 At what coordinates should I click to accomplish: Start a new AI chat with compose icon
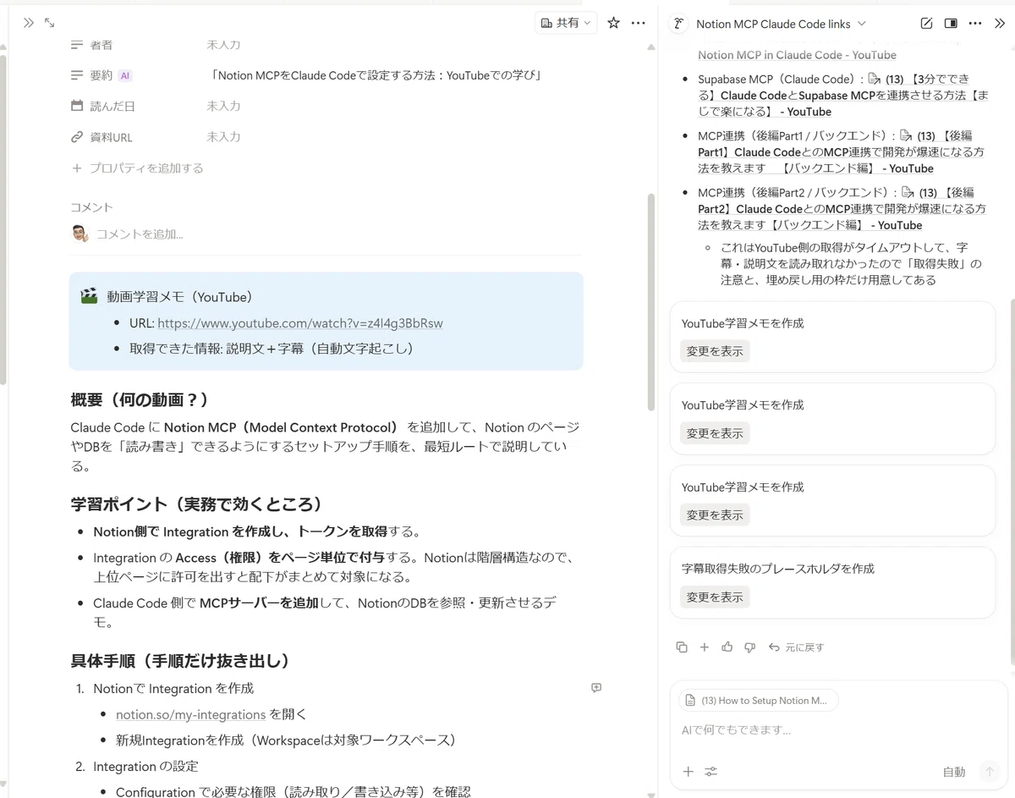click(x=926, y=24)
